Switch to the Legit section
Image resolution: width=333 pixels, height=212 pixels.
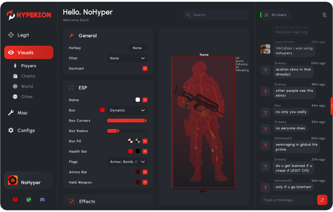[23, 35]
